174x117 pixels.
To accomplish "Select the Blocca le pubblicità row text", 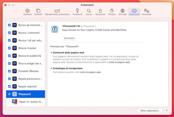I will pyautogui.click(x=30, y=56).
